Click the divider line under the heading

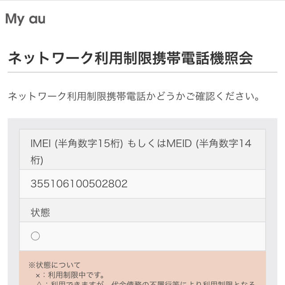(x=142, y=72)
